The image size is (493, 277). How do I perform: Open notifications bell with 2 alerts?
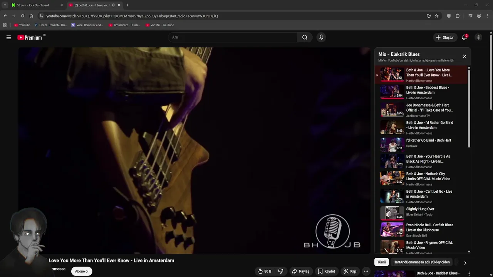pos(464,37)
